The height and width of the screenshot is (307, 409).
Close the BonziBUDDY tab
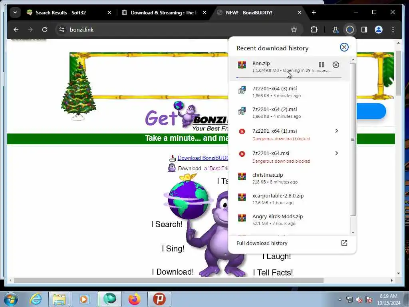point(300,12)
